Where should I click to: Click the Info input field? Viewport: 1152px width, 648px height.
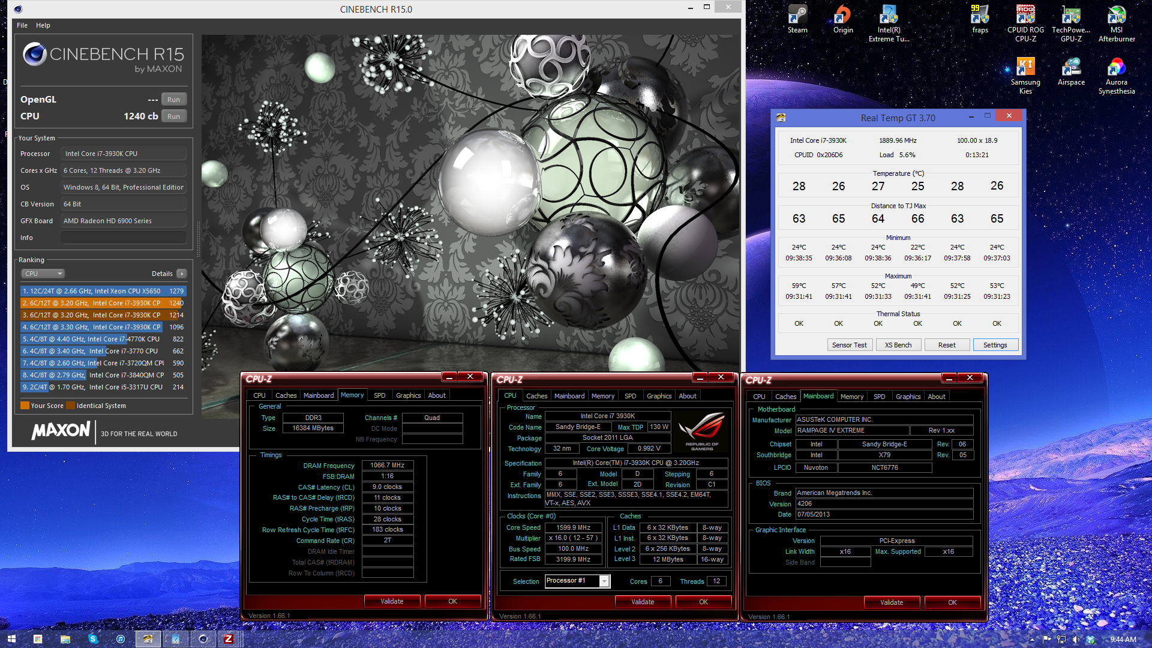tap(124, 238)
